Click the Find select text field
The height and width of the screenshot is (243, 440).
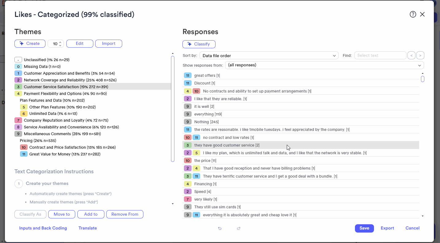380,56
